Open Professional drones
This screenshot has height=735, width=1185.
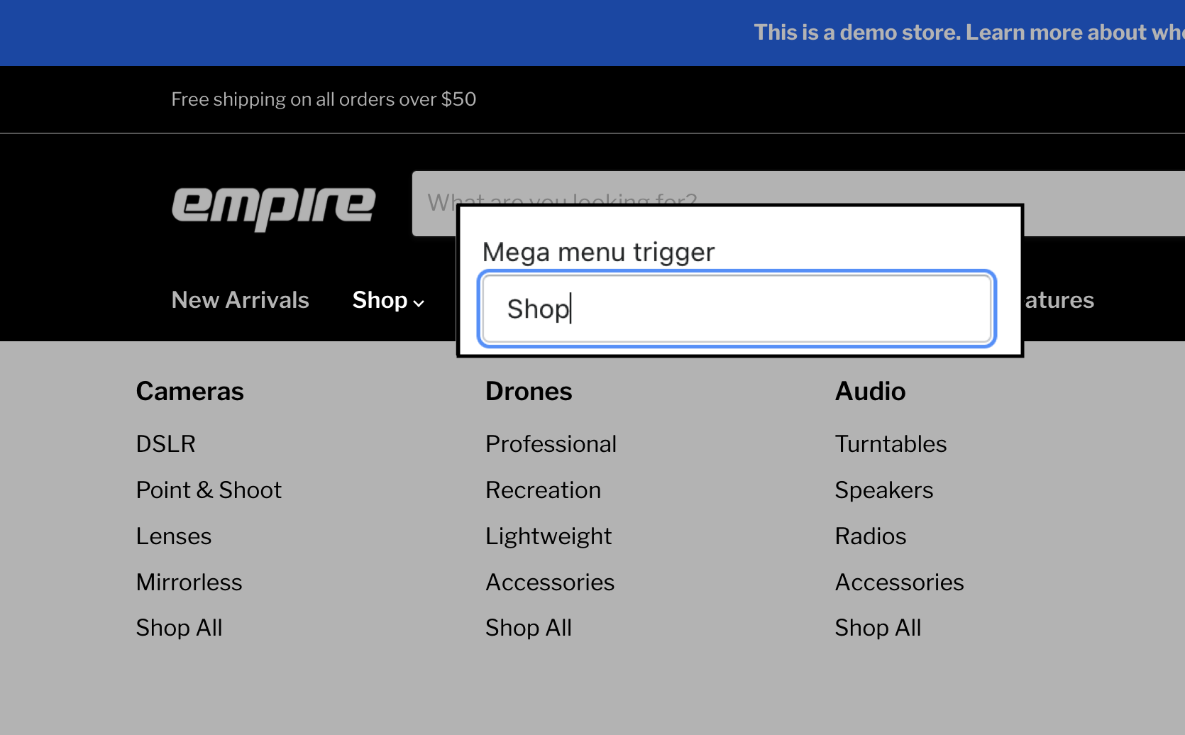tap(551, 443)
